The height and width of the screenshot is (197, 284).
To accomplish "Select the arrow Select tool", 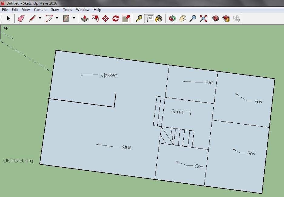I will (8, 19).
